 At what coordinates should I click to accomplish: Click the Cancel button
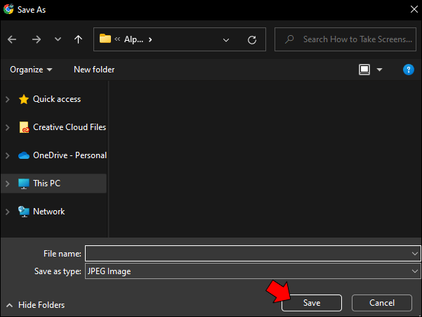[382, 303]
